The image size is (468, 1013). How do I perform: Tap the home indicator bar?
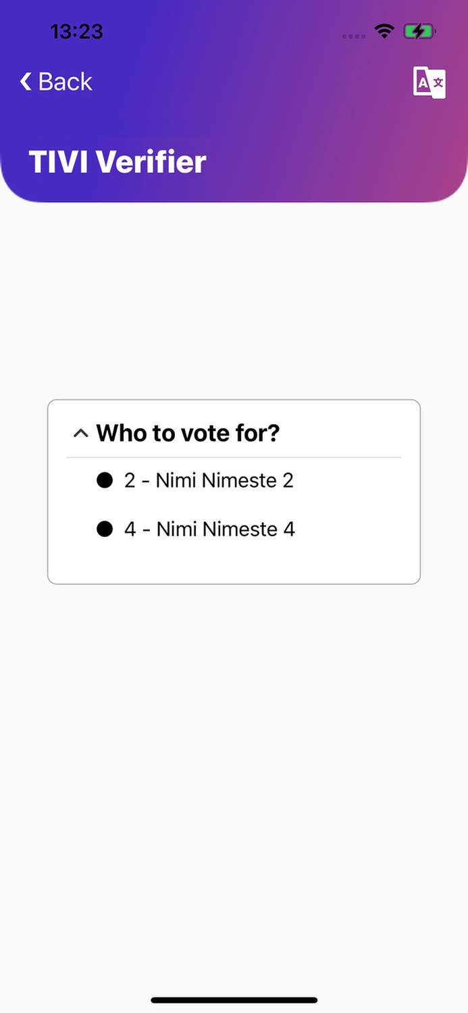[234, 999]
